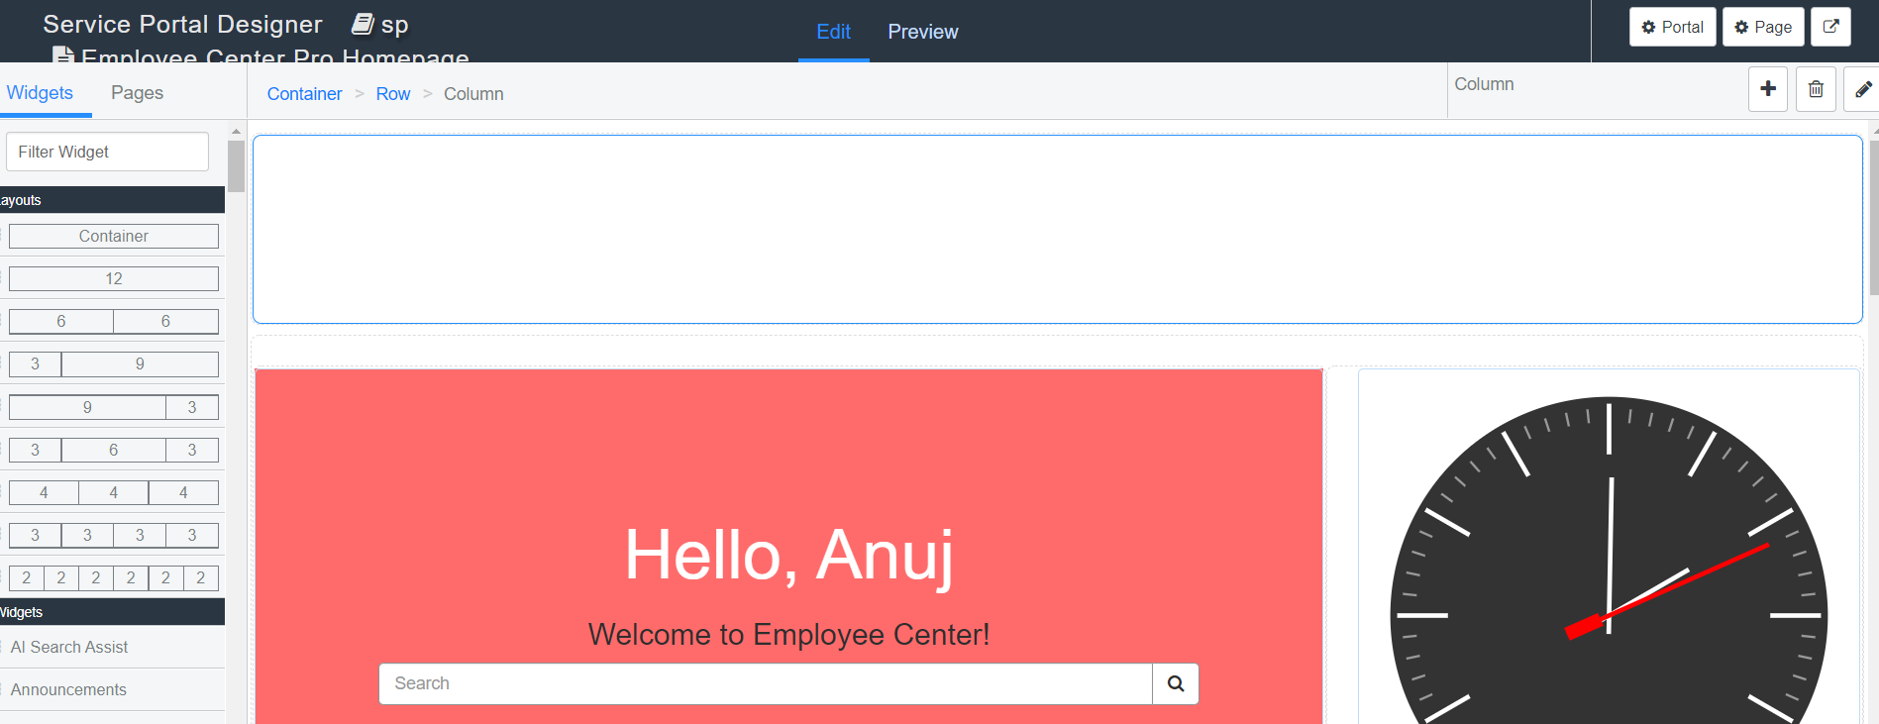The width and height of the screenshot is (1879, 724).
Task: Select the 9-3 column layout
Action: 114,407
